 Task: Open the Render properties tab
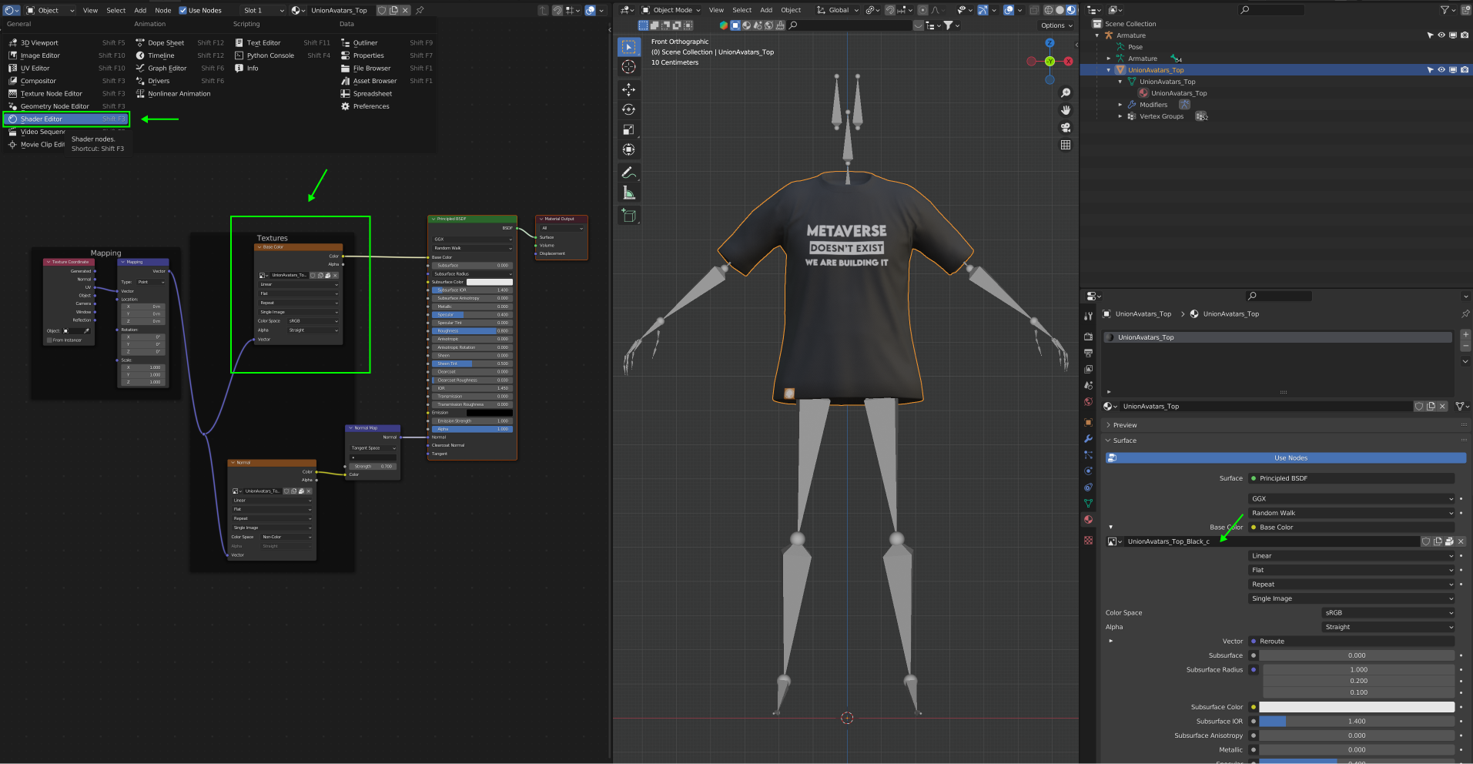(1088, 337)
